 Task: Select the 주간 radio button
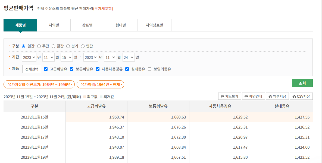39,46
